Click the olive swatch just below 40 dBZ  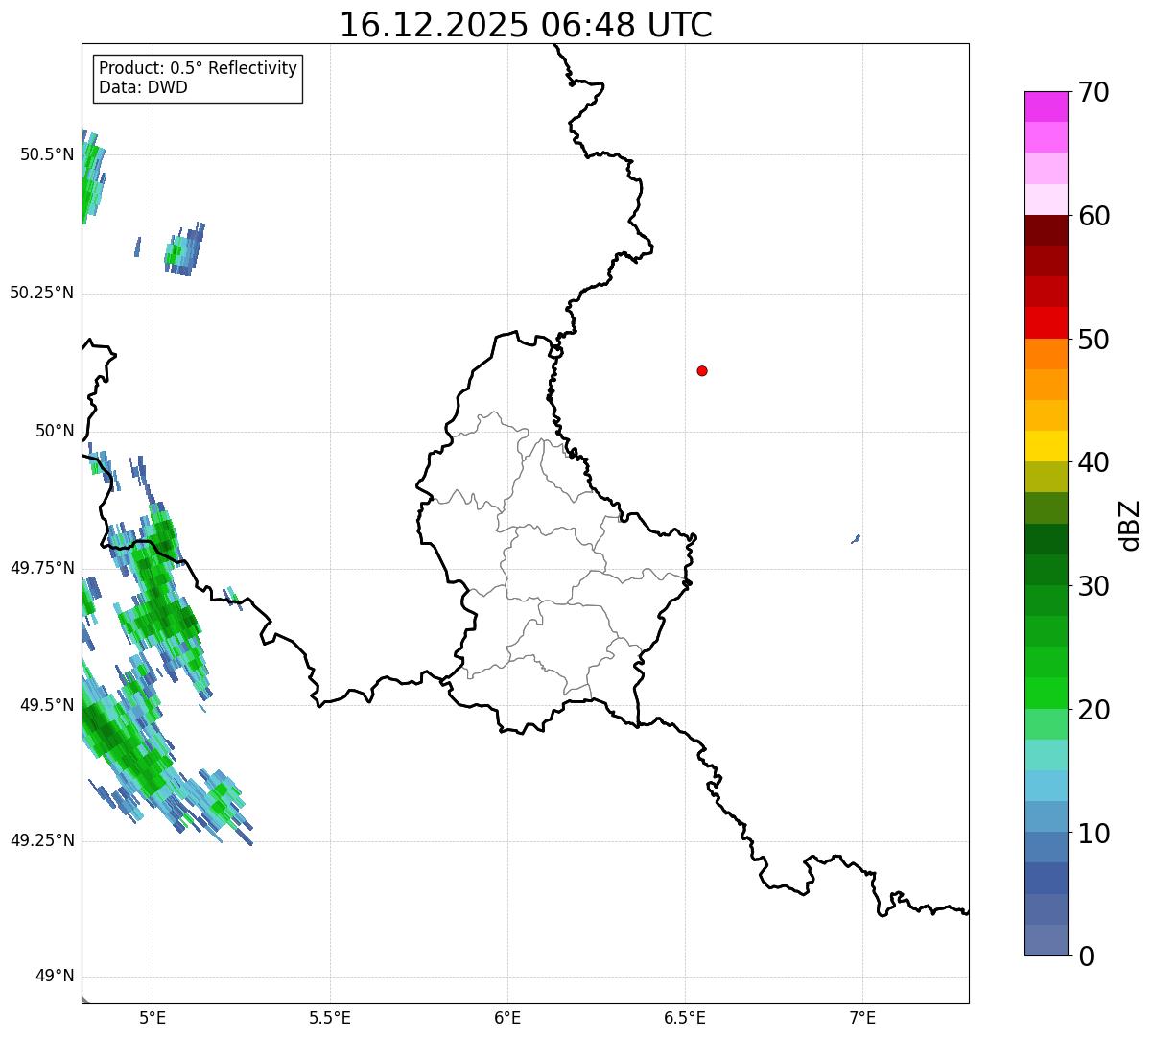coord(1046,477)
